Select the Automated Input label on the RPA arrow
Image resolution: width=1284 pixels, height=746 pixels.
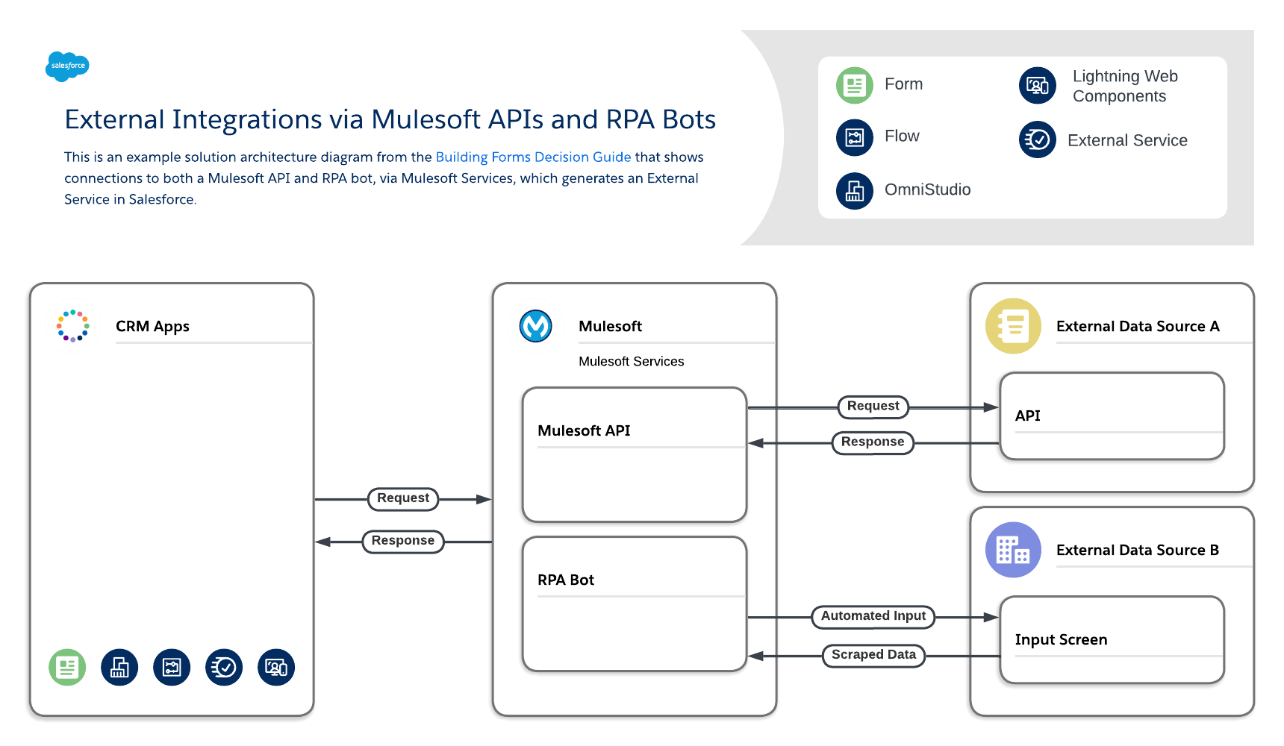[x=873, y=616]
